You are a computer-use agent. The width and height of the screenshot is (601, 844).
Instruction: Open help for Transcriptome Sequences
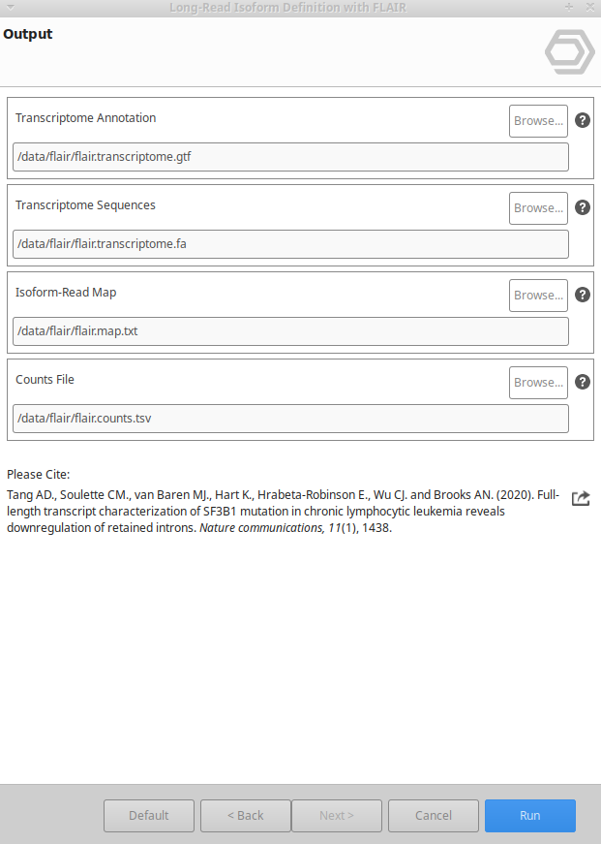583,207
